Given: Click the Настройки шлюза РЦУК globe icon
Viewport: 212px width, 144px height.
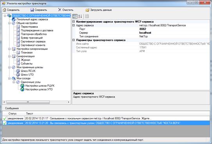Looking at the screenshot, I should click(x=22, y=85).
